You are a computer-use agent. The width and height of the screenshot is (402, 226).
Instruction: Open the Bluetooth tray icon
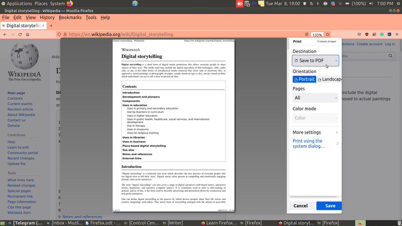pos(318,4)
